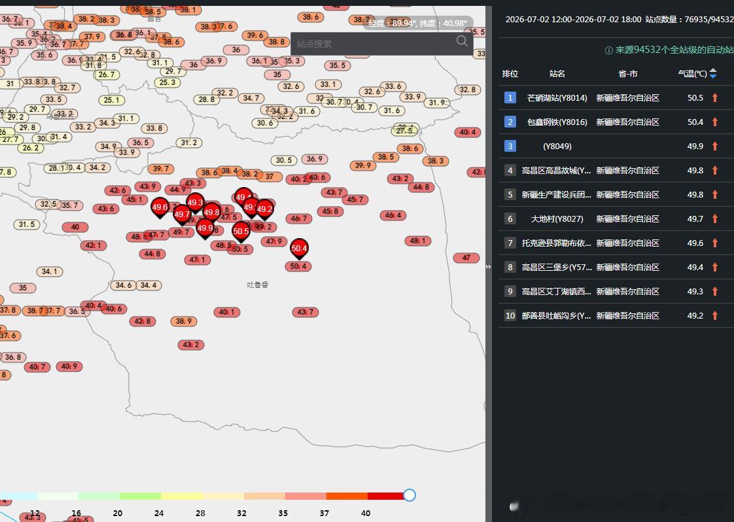Click the 31.5 station label on map
Screen dimensions: 734x522
[x=27, y=224]
